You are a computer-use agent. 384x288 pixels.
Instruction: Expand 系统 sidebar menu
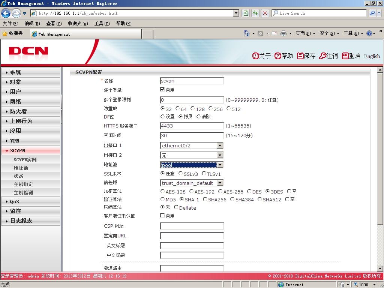31,72
